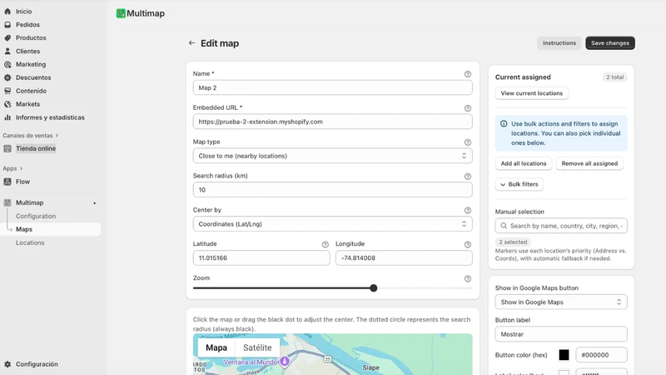Click the Button color hex field
The width and height of the screenshot is (666, 375).
pyautogui.click(x=601, y=355)
